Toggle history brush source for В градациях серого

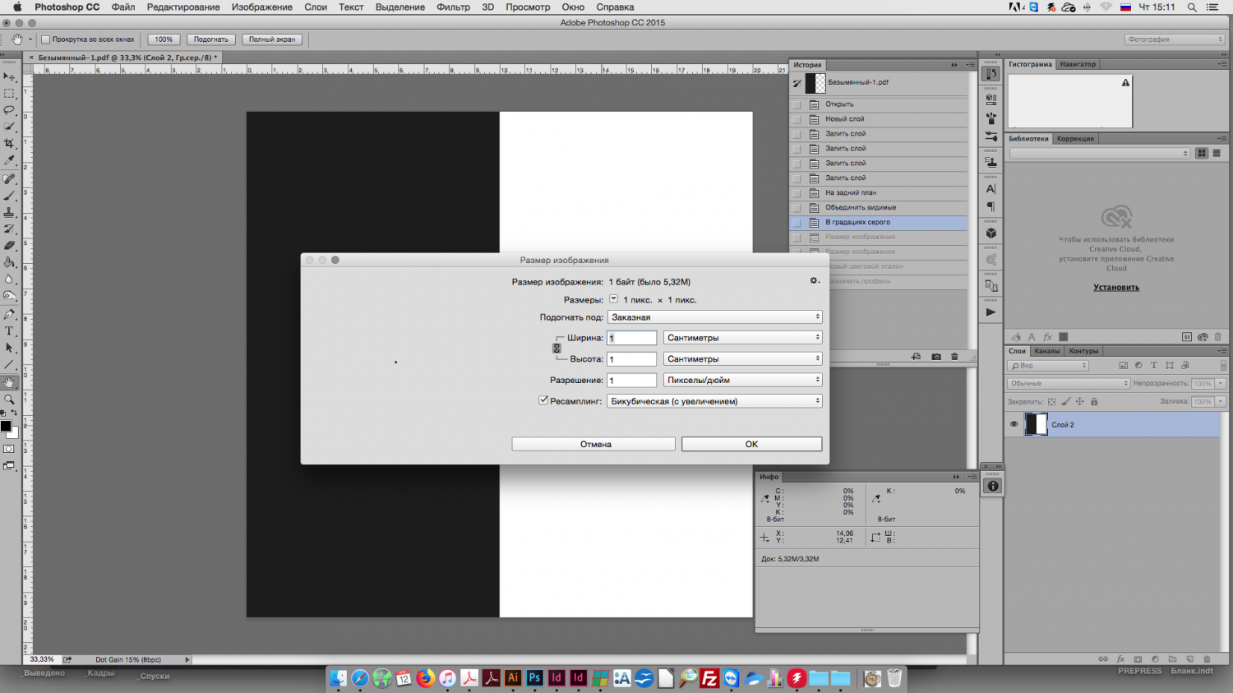796,223
